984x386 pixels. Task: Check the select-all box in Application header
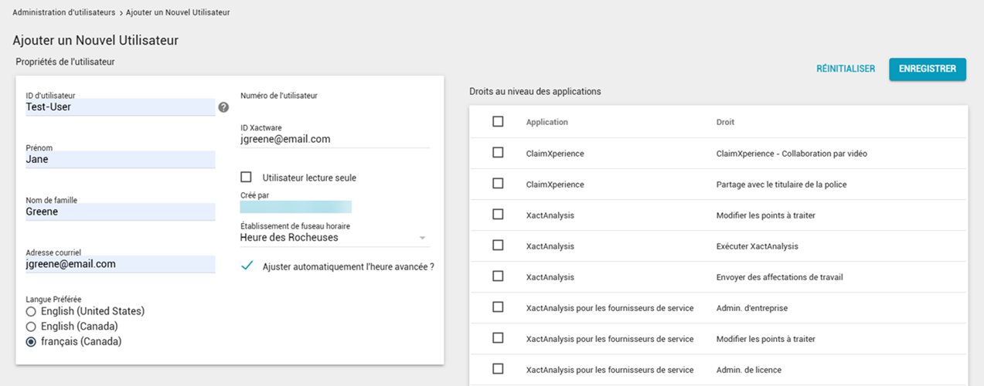tap(498, 121)
